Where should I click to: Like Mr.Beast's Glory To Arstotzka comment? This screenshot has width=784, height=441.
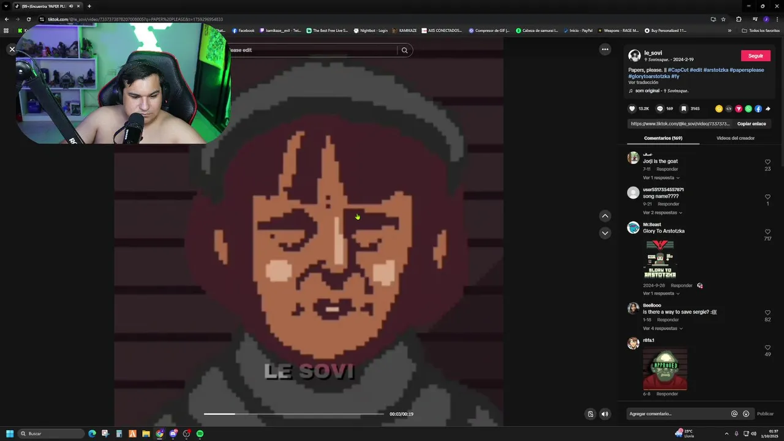[x=768, y=232]
